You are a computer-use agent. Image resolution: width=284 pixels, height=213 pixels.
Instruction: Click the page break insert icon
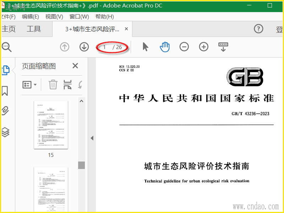click(x=67, y=84)
